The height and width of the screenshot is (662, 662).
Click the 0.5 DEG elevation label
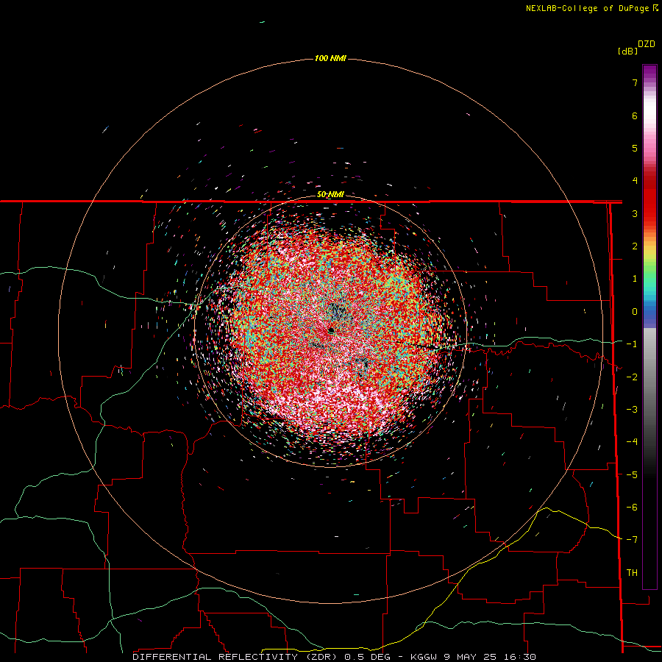367,657
